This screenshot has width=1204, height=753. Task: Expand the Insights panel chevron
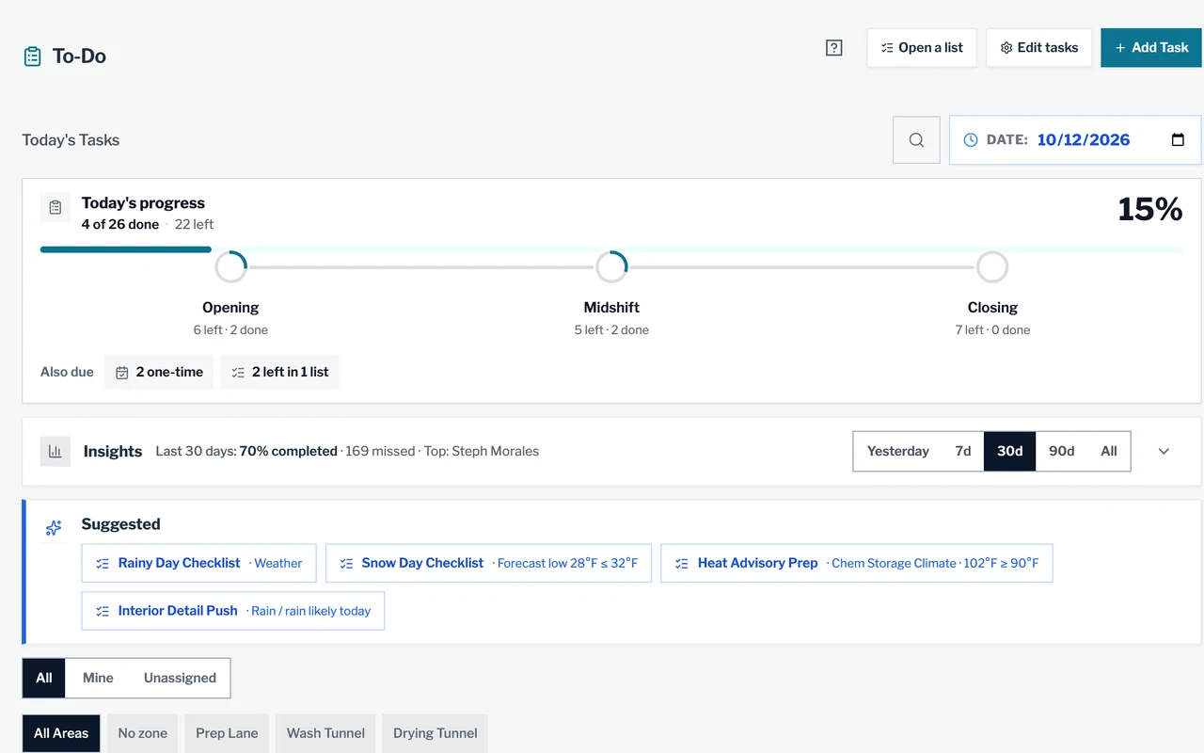1164,452
